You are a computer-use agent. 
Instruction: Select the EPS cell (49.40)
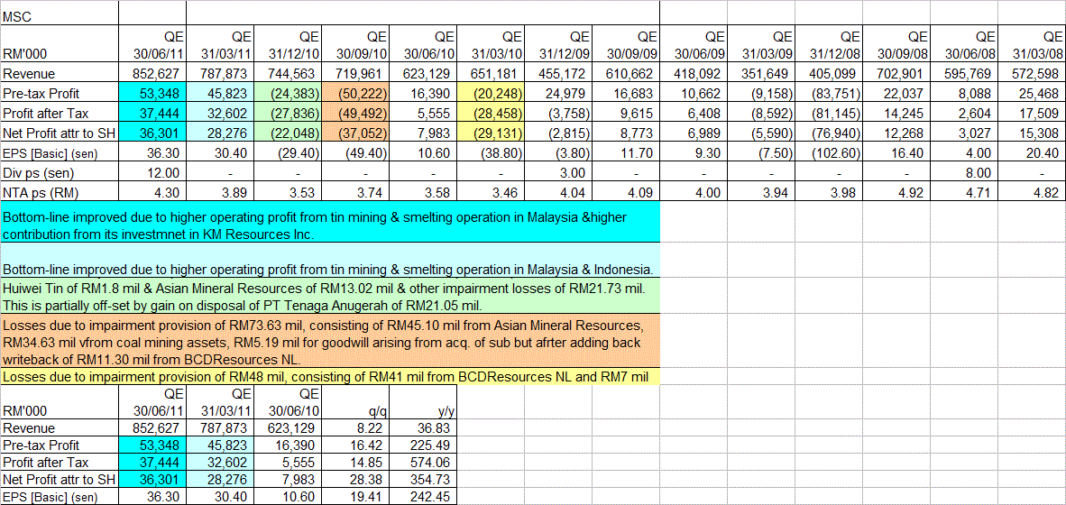[x=354, y=153]
